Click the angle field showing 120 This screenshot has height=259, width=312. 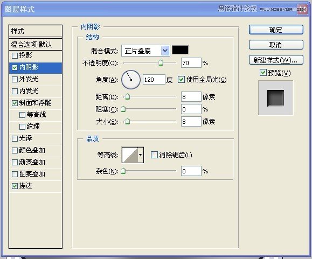154,80
